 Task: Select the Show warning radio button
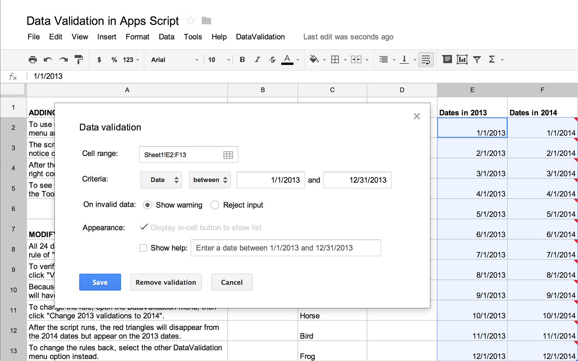[147, 205]
